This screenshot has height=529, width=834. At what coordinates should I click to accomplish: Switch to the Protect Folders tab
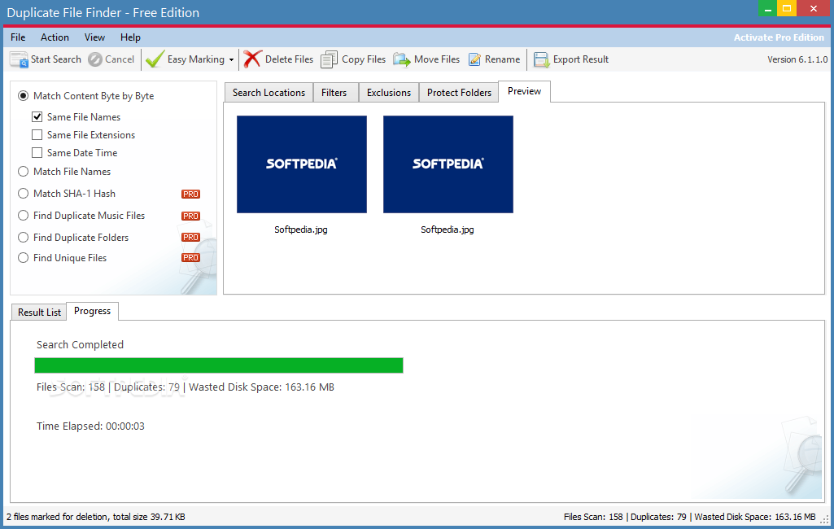click(459, 93)
